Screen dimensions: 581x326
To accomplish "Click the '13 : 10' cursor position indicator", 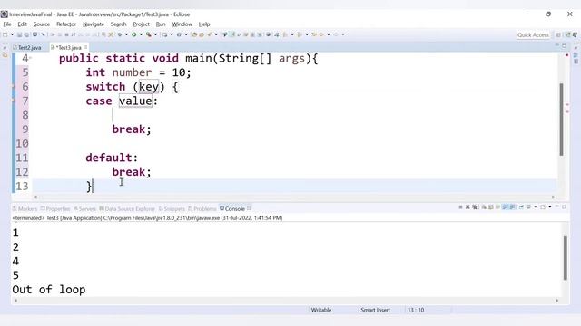I will click(x=416, y=310).
